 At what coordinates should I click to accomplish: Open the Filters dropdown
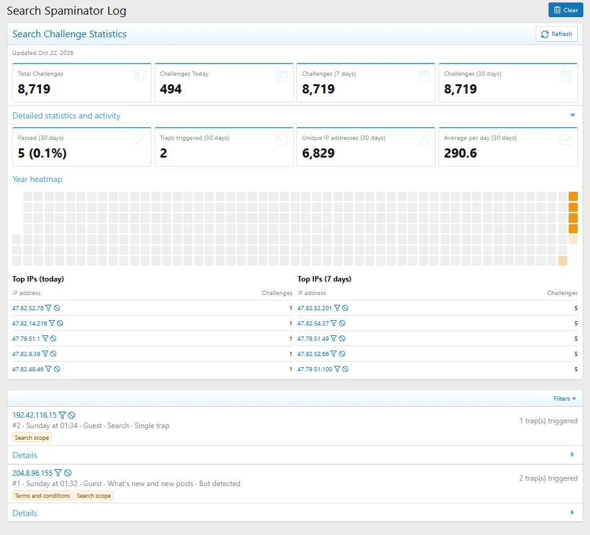(x=564, y=398)
